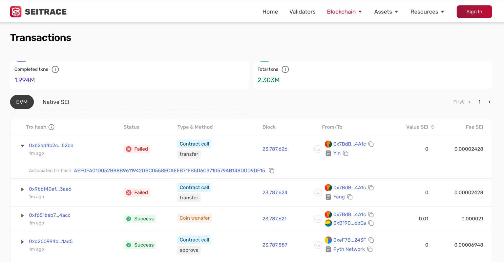Viewport: 504px width, 262px height.
Task: Click the Coin transfer type badge
Action: [195, 218]
